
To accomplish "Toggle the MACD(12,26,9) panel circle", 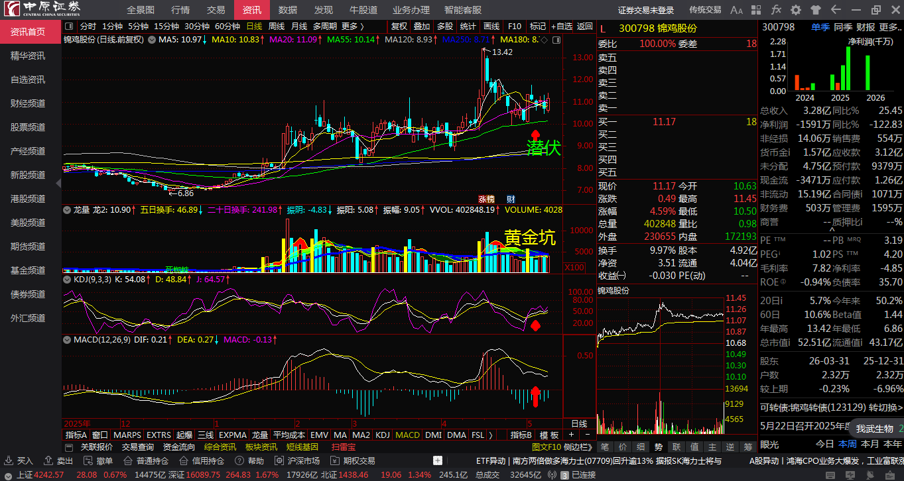I will point(67,339).
